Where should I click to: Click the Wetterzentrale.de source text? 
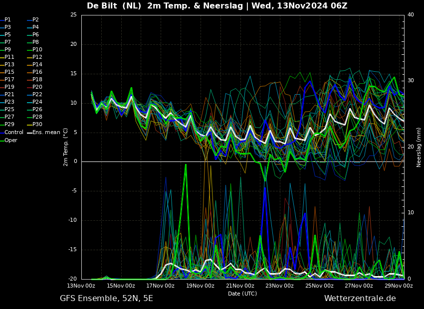pos(360,299)
